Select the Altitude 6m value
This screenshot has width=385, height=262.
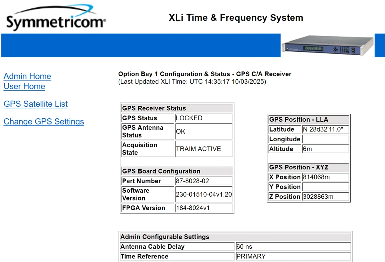click(325, 149)
